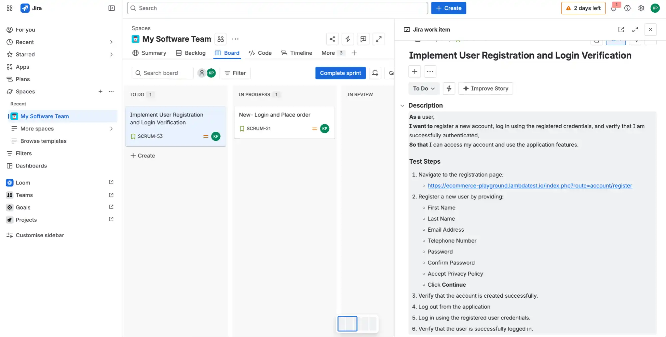This screenshot has width=666, height=337.
Task: Enter full screen with the expand arrows icon
Action: click(x=378, y=39)
